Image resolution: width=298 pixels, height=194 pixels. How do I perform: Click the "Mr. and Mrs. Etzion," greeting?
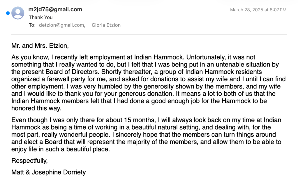point(40,46)
